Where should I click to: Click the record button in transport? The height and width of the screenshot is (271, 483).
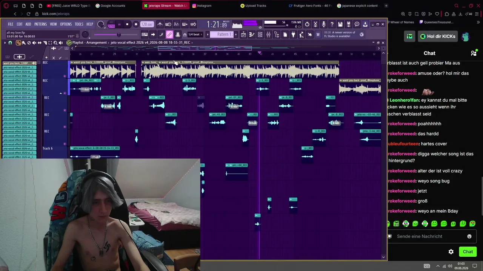pyautogui.click(x=136, y=24)
